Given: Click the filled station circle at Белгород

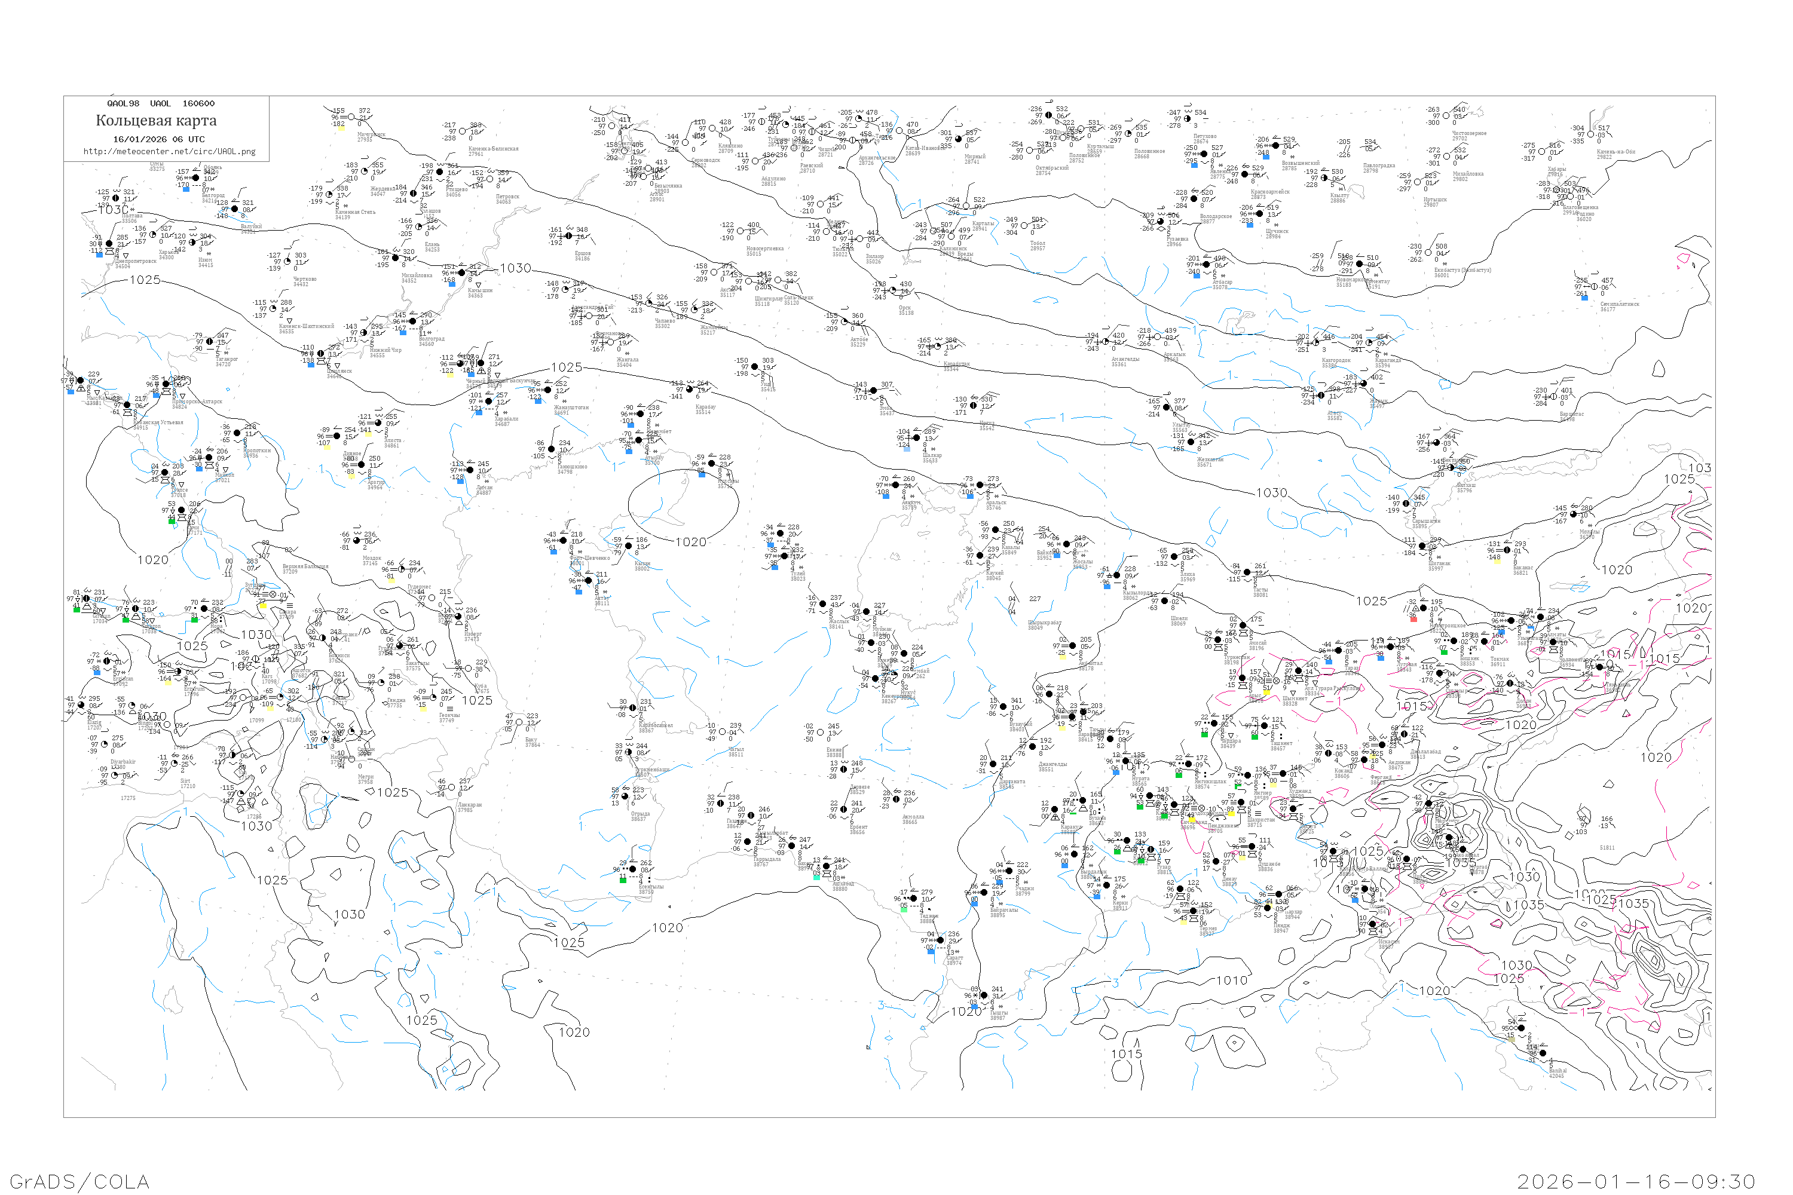Looking at the screenshot, I should (196, 178).
